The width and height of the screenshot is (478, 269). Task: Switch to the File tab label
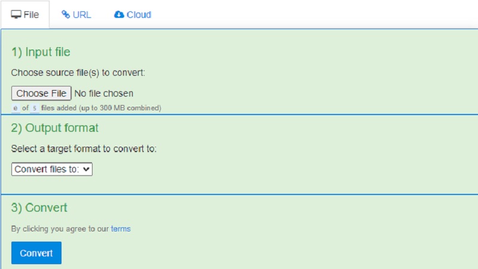pyautogui.click(x=32, y=14)
